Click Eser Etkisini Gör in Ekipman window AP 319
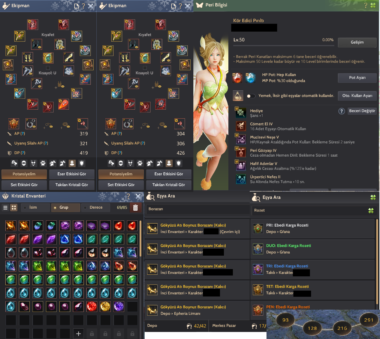 tap(72, 174)
